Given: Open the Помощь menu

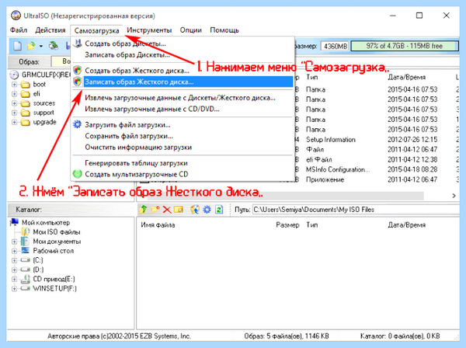Looking at the screenshot, I should coord(224,30).
